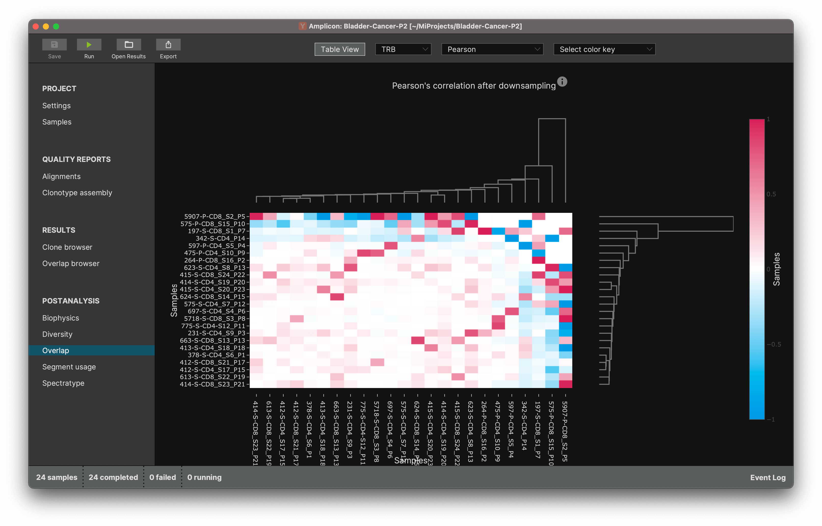Click row label 231-S-CD4_S9_P3
The height and width of the screenshot is (526, 822).
click(216, 333)
